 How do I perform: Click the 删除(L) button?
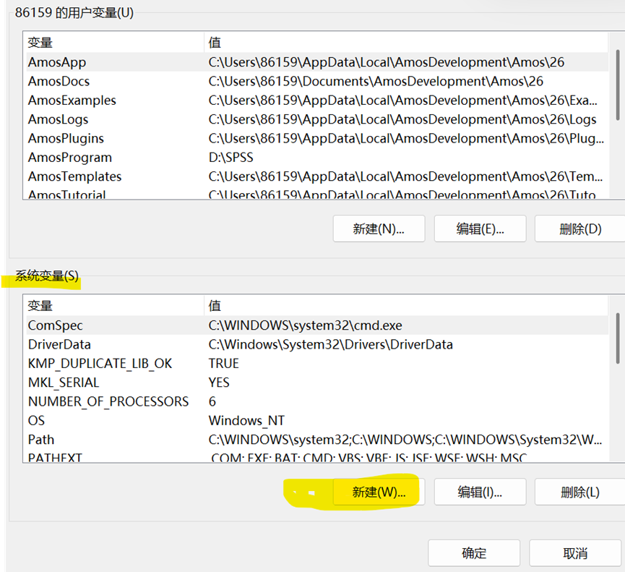[579, 492]
